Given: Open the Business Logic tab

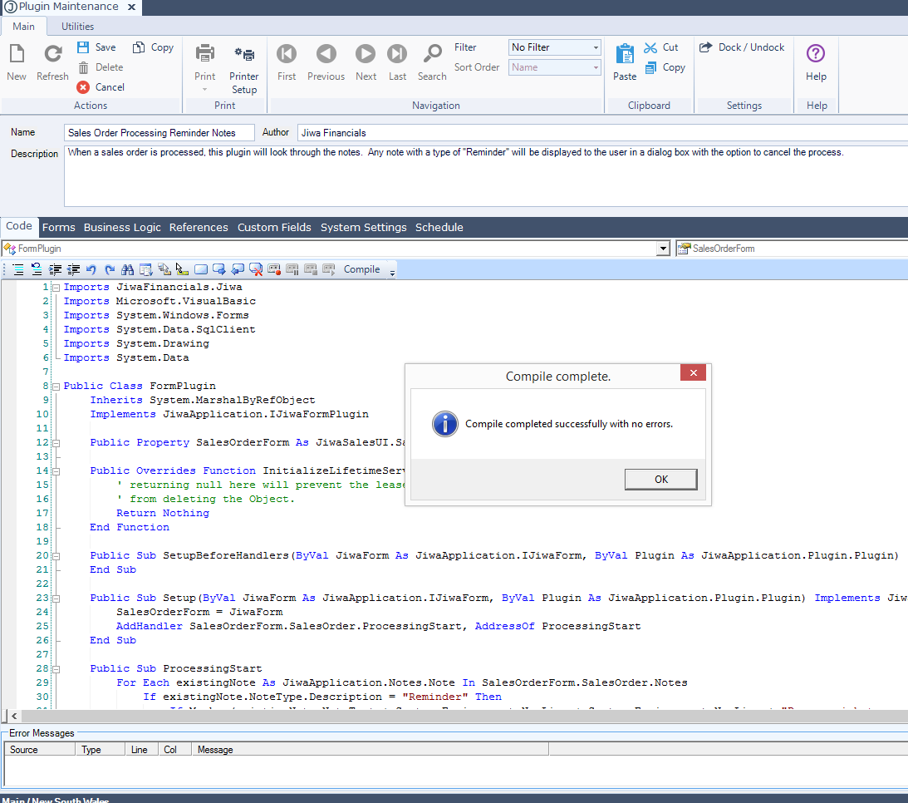Looking at the screenshot, I should 122,227.
